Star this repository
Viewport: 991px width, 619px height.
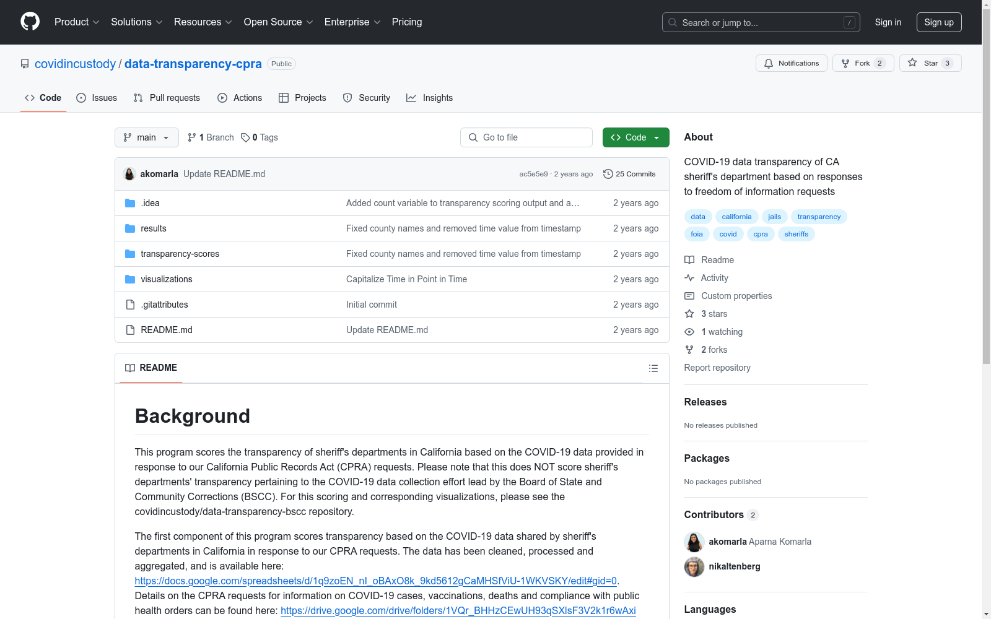point(930,63)
